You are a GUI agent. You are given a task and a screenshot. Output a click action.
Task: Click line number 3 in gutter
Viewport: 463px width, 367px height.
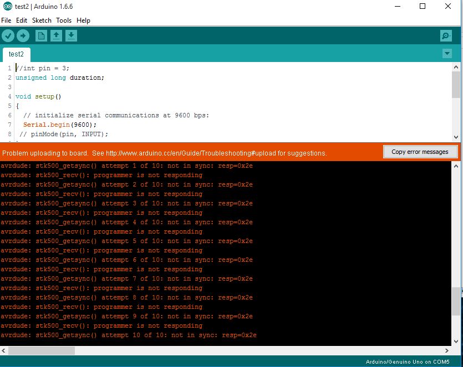(9, 87)
